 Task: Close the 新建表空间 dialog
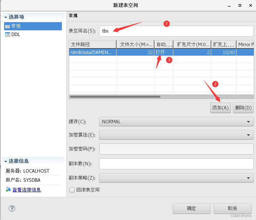(251, 5)
